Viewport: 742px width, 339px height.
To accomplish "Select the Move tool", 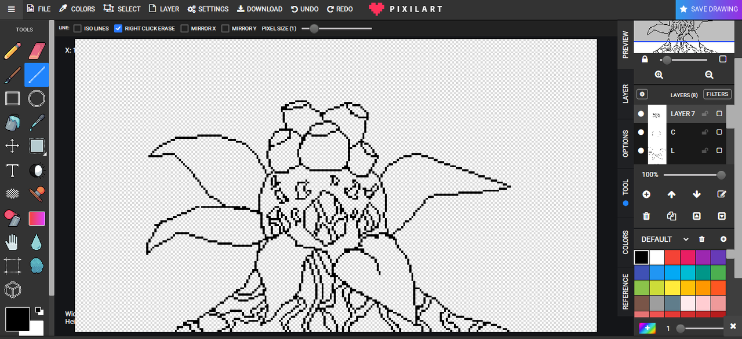I will coord(12,146).
